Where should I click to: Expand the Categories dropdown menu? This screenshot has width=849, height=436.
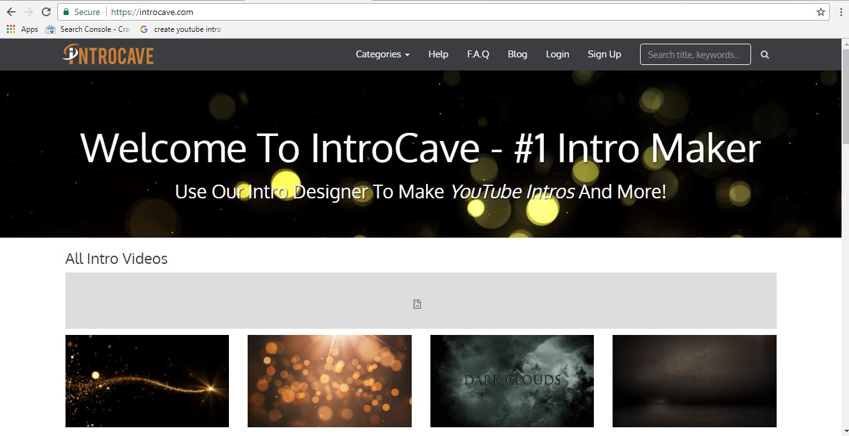(x=382, y=54)
